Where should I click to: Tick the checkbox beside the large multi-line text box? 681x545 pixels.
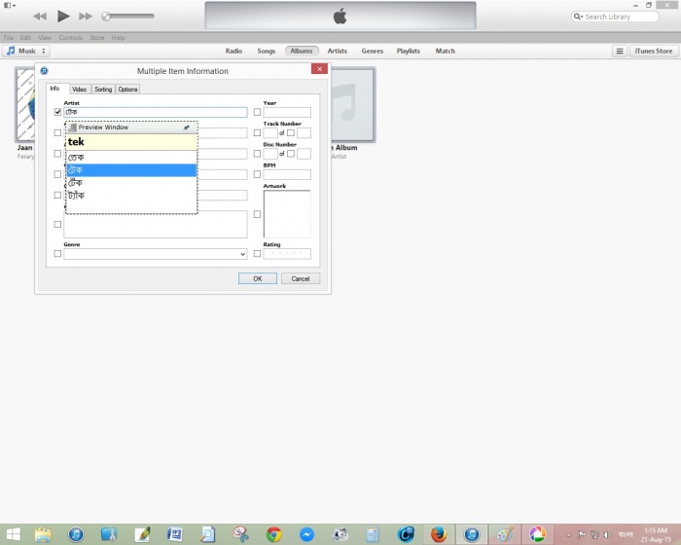pos(57,224)
